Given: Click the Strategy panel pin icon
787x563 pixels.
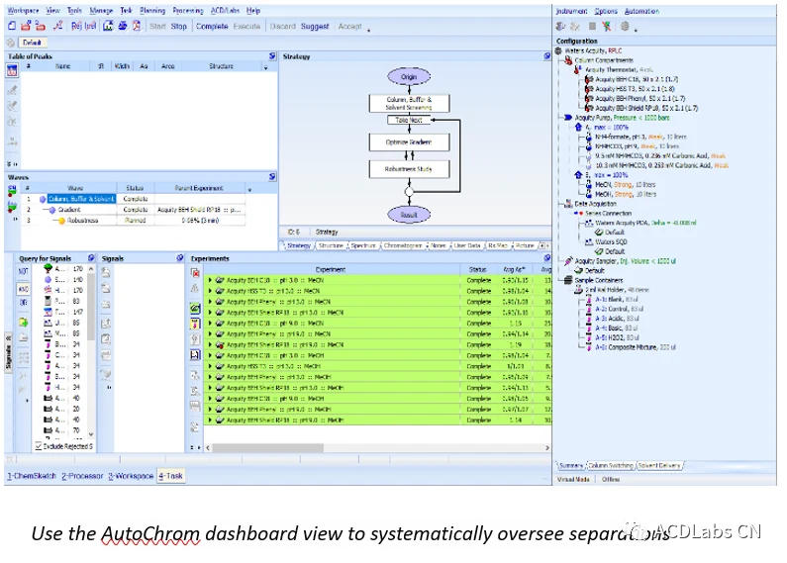Looking at the screenshot, I should pyautogui.click(x=546, y=56).
